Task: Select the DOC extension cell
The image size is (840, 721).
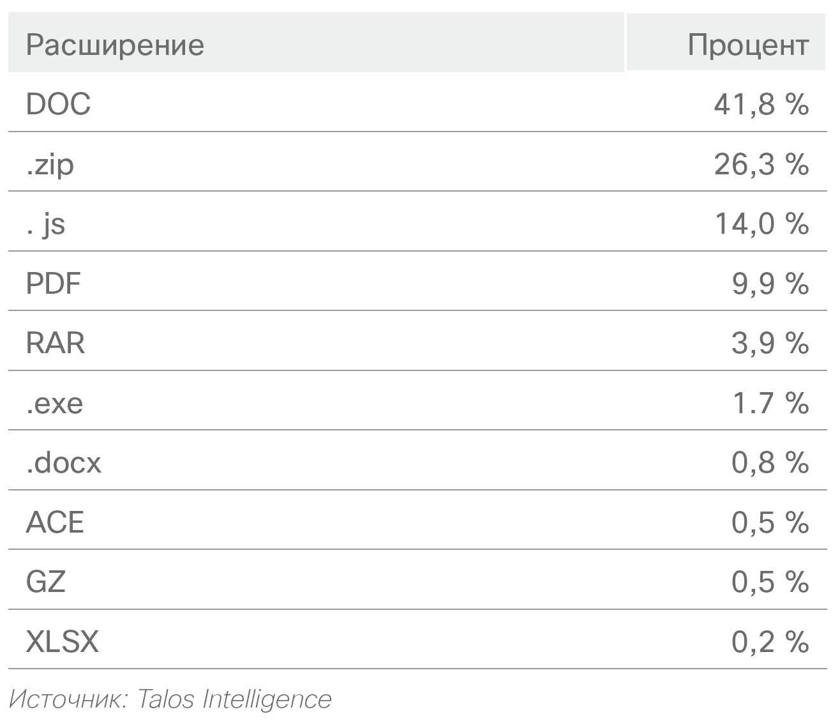Action: coord(58,103)
